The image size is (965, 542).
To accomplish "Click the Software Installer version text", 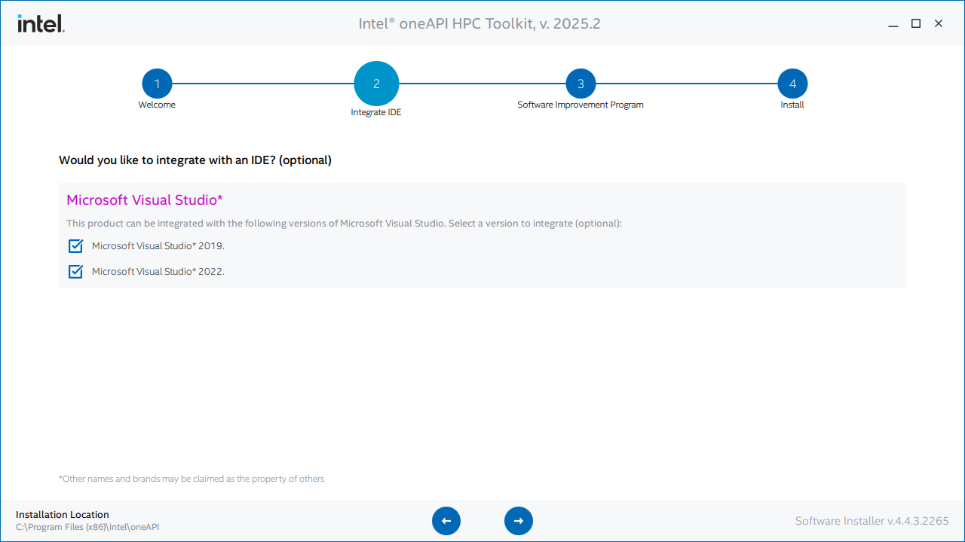I will pos(872,521).
